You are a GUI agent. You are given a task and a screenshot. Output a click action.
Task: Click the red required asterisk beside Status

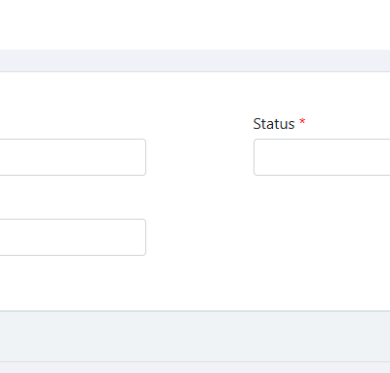click(302, 122)
